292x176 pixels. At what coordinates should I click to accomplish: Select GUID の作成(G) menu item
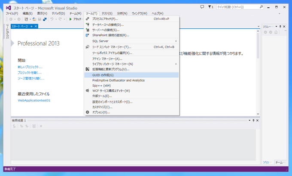[x=131, y=75]
